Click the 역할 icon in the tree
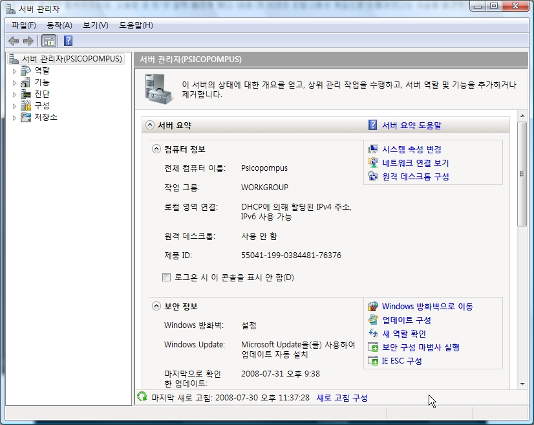This screenshot has width=534, height=425. point(26,71)
